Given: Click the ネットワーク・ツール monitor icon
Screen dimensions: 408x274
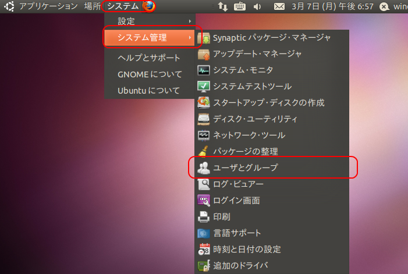Looking at the screenshot, I should tap(204, 136).
